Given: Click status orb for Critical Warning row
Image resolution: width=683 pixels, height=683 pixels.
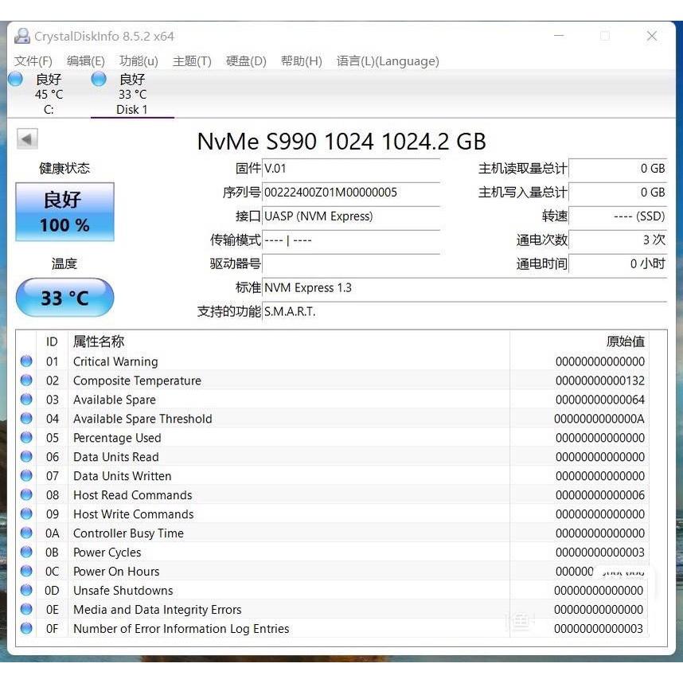Looking at the screenshot, I should pyautogui.click(x=26, y=361).
